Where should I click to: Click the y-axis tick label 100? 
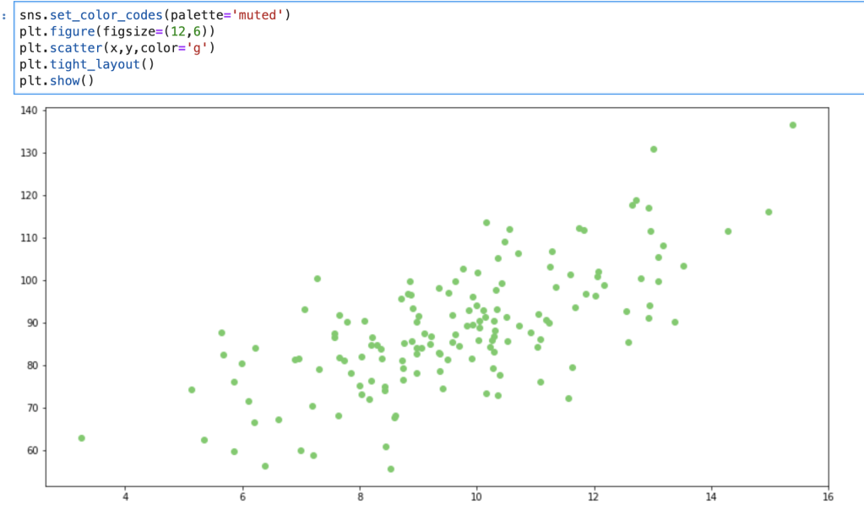pyautogui.click(x=29, y=280)
